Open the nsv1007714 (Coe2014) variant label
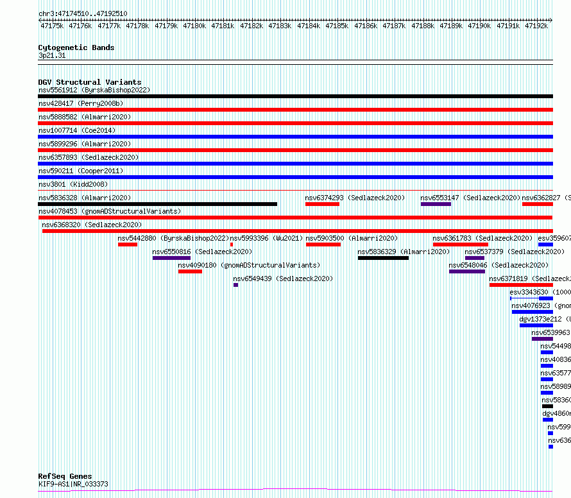The height and width of the screenshot is (498, 571). coord(77,130)
